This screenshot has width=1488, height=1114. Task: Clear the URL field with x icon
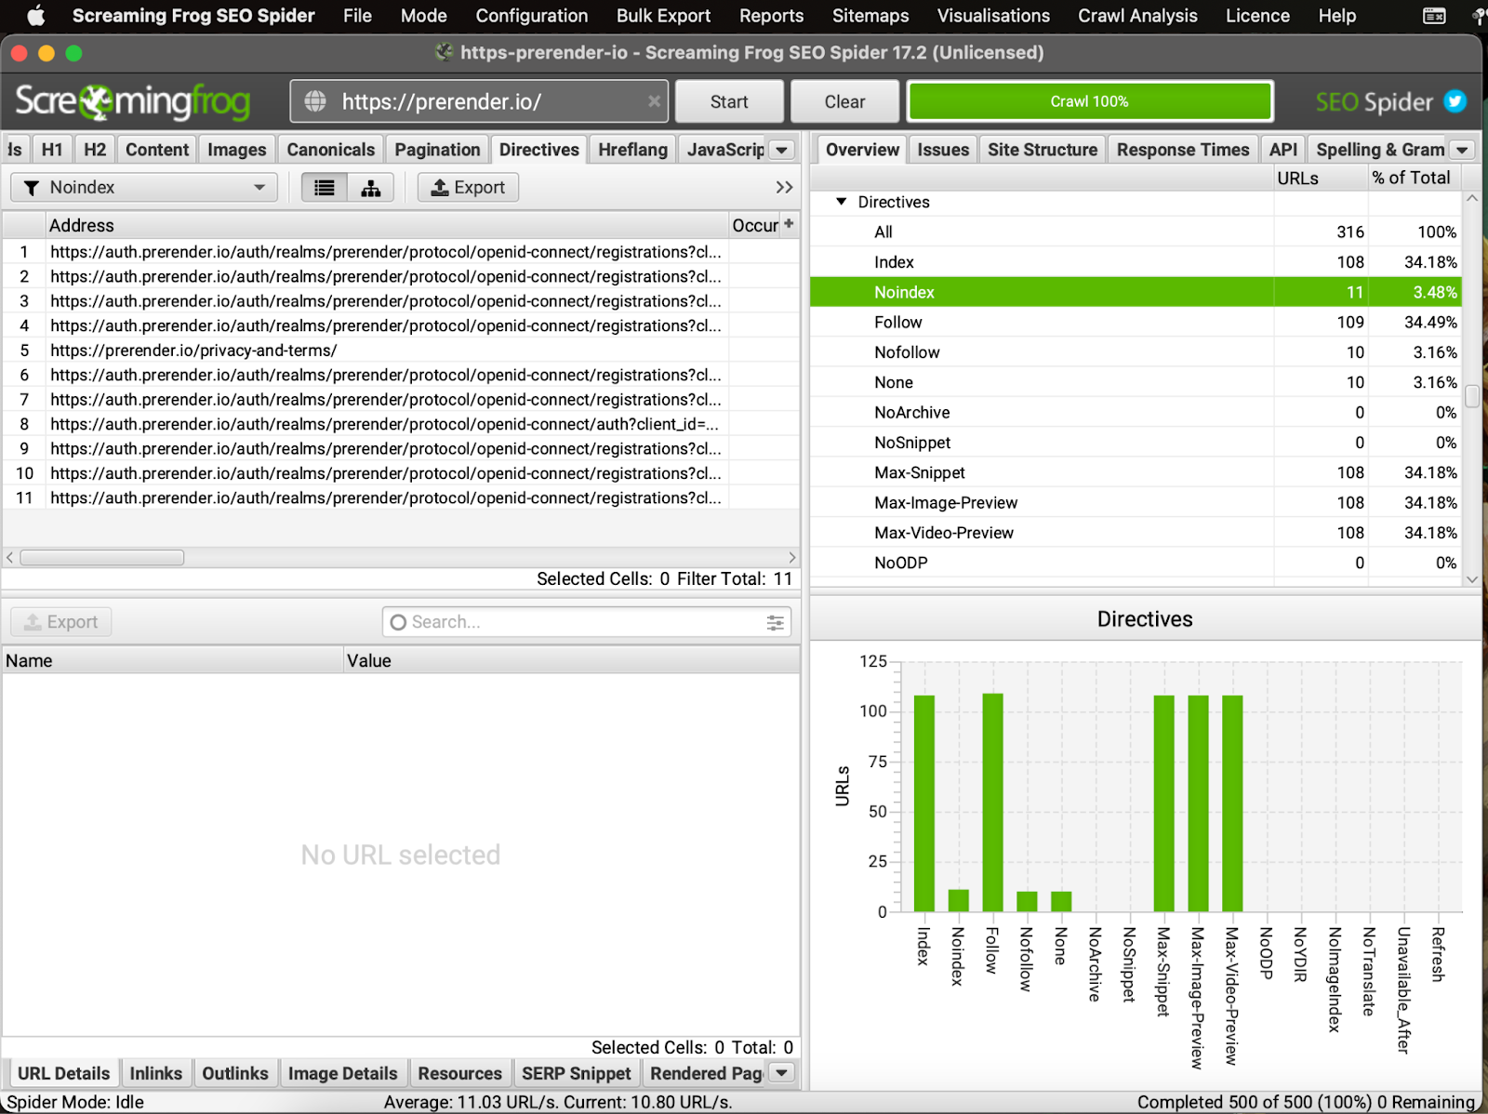coord(654,101)
